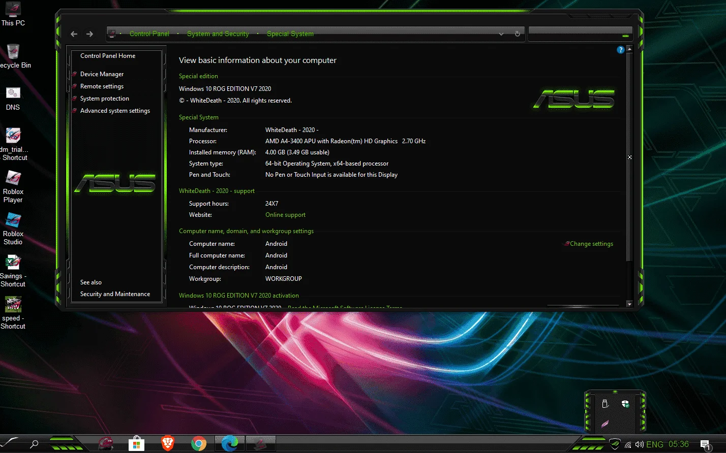The height and width of the screenshot is (453, 726).
Task: Click scrollbar up arrow in system window
Action: (629, 49)
